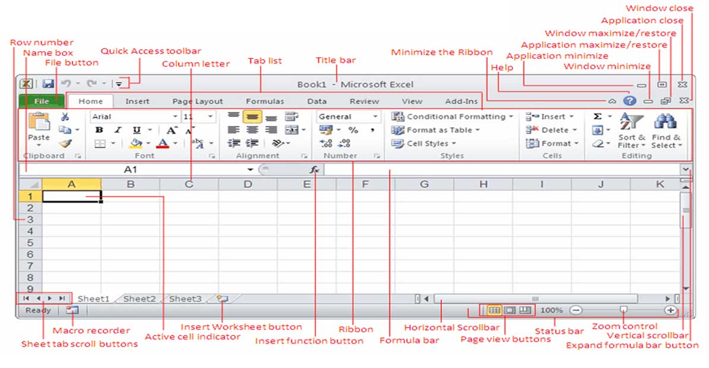Toggle Bold formatting
The image size is (709, 368).
pyautogui.click(x=99, y=130)
